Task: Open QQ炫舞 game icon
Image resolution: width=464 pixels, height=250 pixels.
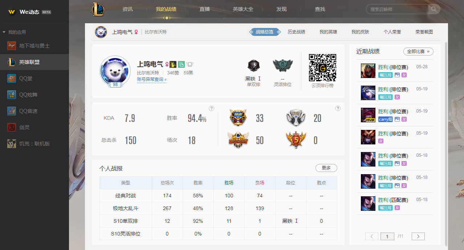Action: [x=12, y=95]
